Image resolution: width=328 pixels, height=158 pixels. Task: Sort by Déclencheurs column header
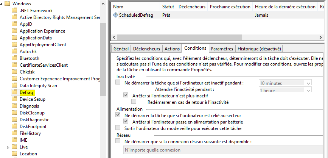[x=192, y=7]
